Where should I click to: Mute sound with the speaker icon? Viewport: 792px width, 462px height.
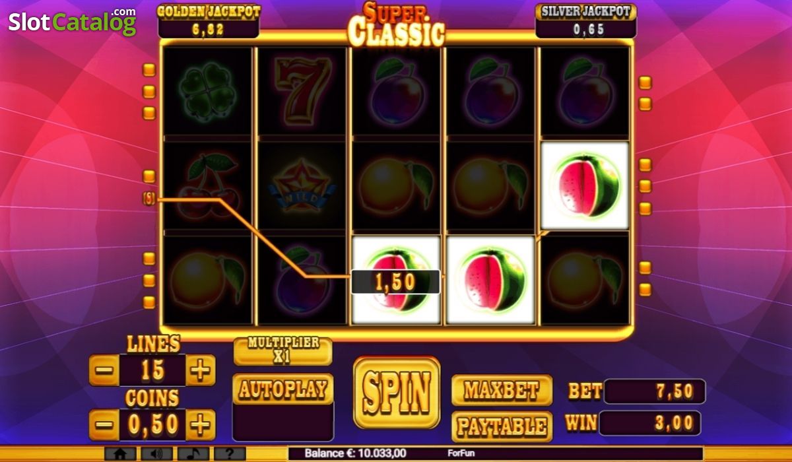[x=156, y=454]
